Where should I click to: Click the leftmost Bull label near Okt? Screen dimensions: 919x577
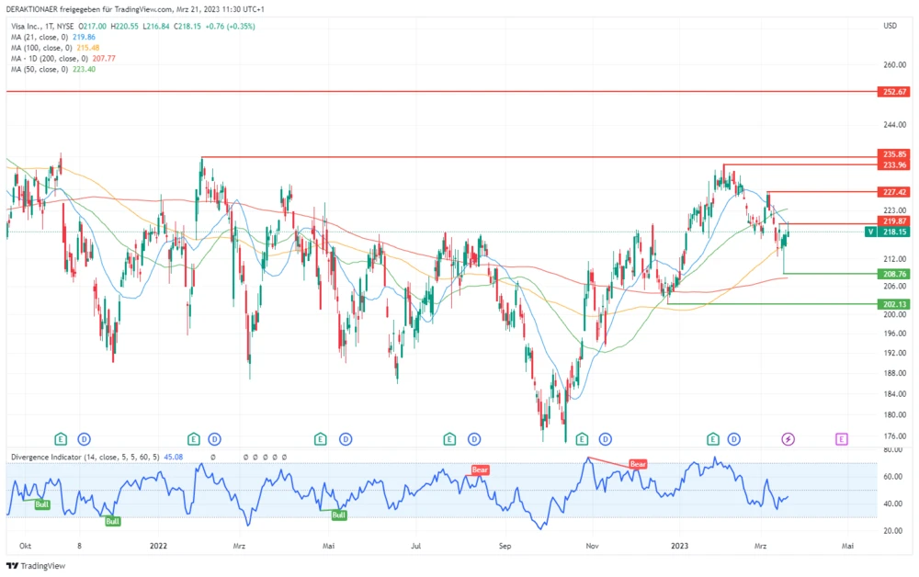pyautogui.click(x=41, y=504)
